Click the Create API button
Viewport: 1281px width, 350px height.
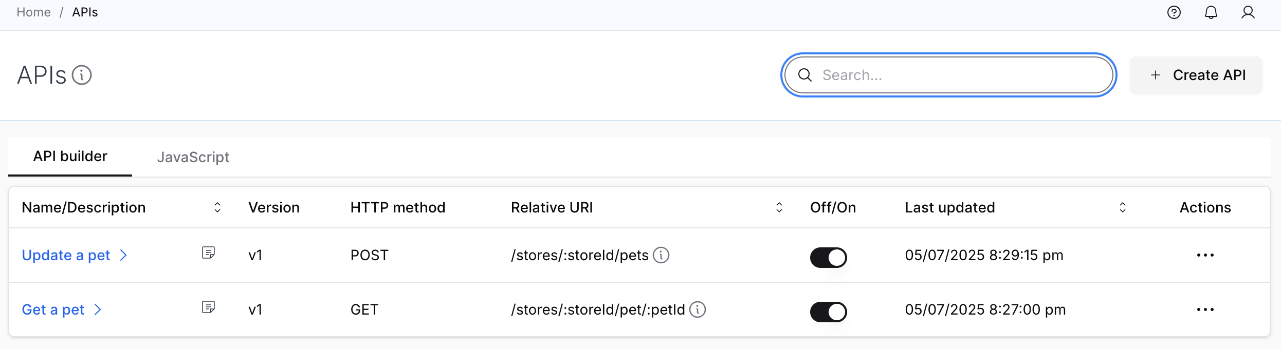pyautogui.click(x=1196, y=75)
